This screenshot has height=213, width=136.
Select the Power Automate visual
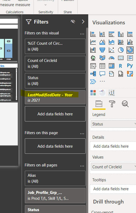pyautogui.click(x=93, y=82)
